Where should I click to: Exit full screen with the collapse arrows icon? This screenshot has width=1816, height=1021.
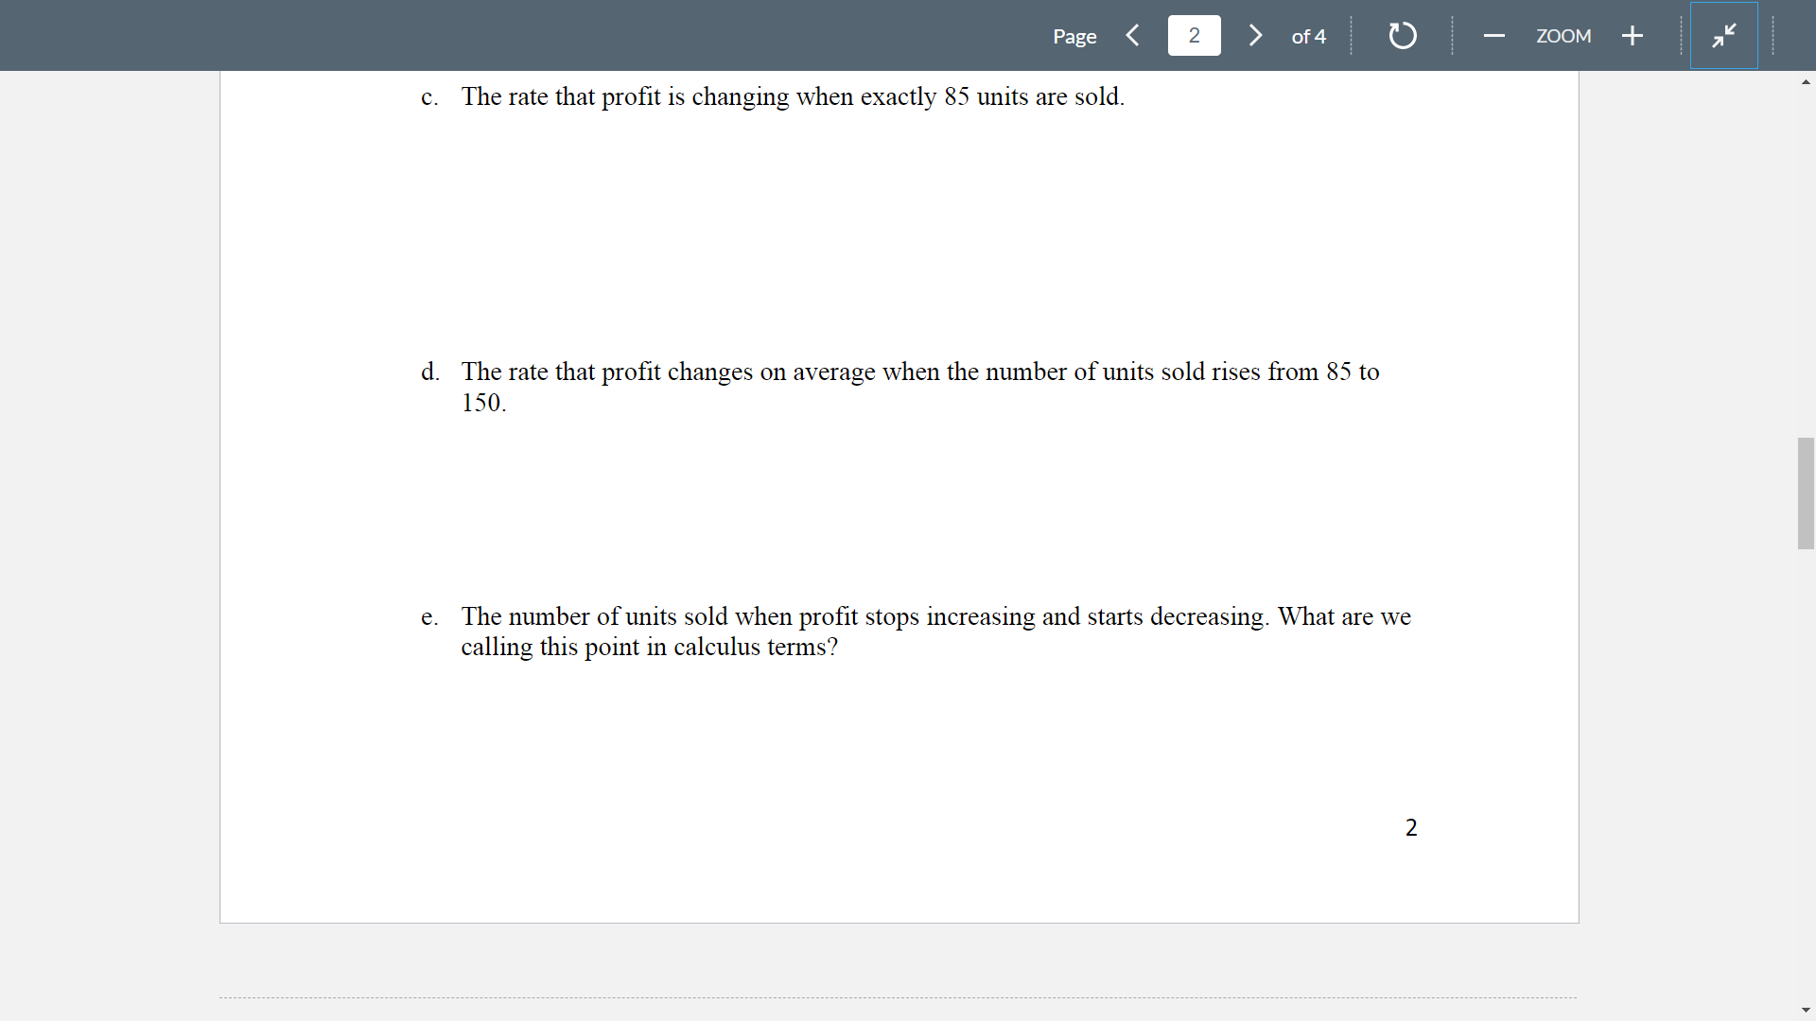1723,35
